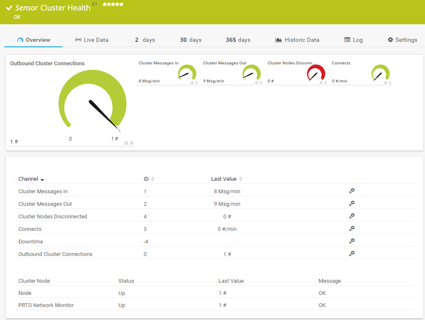Open settings gear for Cluster Messages In row
This screenshot has width=425, height=320.
coord(352,191)
